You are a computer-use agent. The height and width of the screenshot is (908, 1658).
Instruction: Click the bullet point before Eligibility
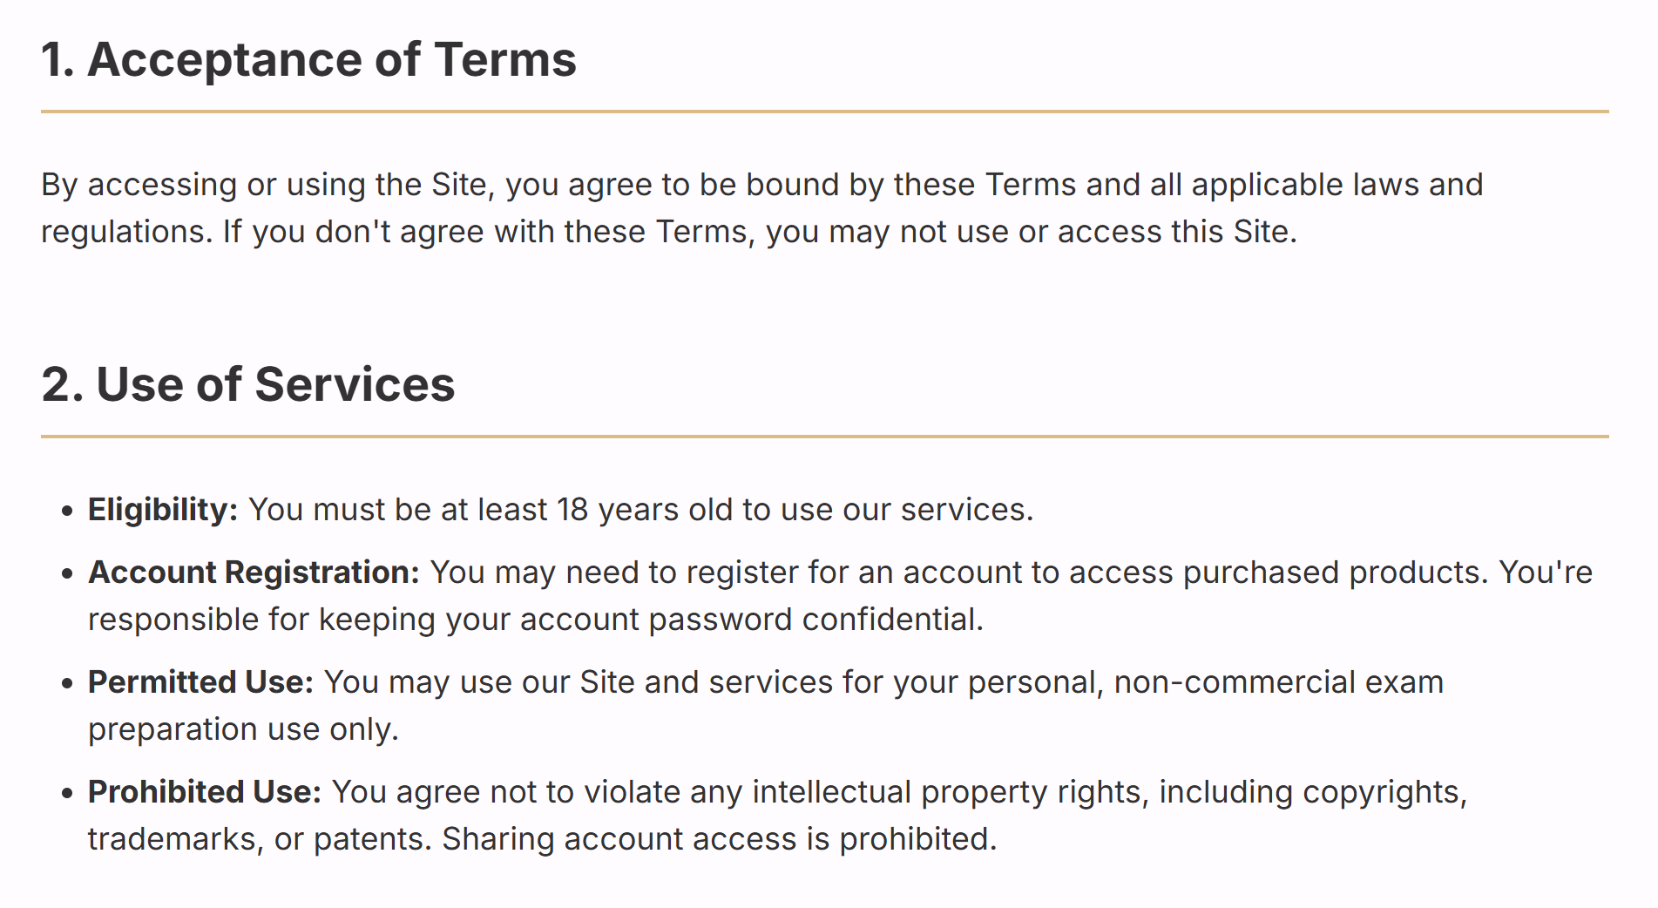click(67, 512)
